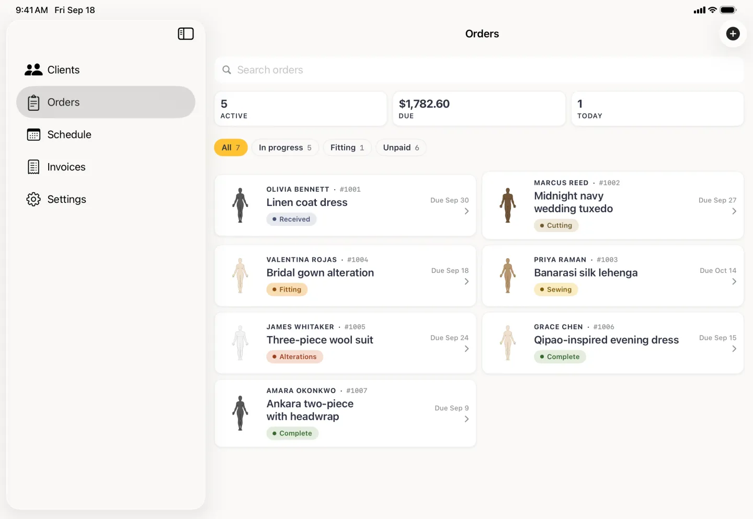Click Priya Raman's mannequin figure
The image size is (753, 519).
[508, 276]
